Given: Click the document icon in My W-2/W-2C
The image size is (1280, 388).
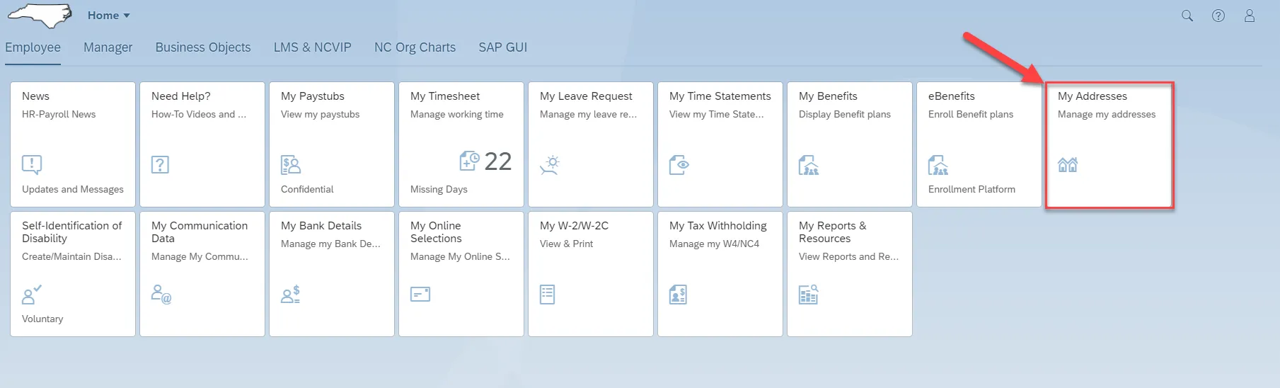Looking at the screenshot, I should (x=548, y=294).
